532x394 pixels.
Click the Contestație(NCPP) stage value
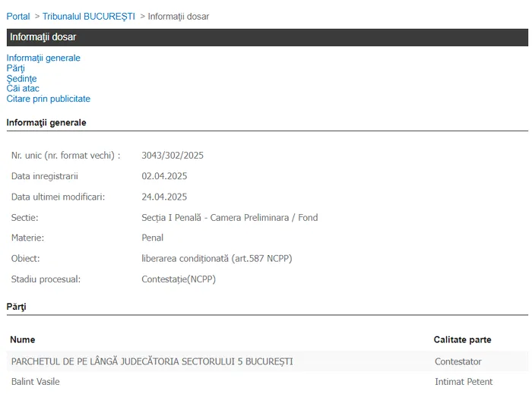(x=179, y=279)
